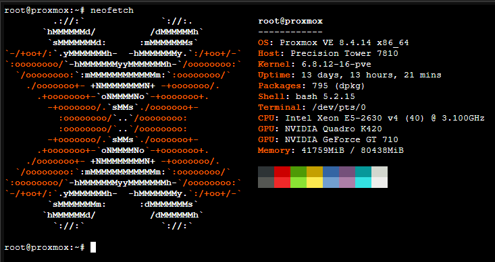Click the bright red swatch in bottom row

(x=282, y=183)
